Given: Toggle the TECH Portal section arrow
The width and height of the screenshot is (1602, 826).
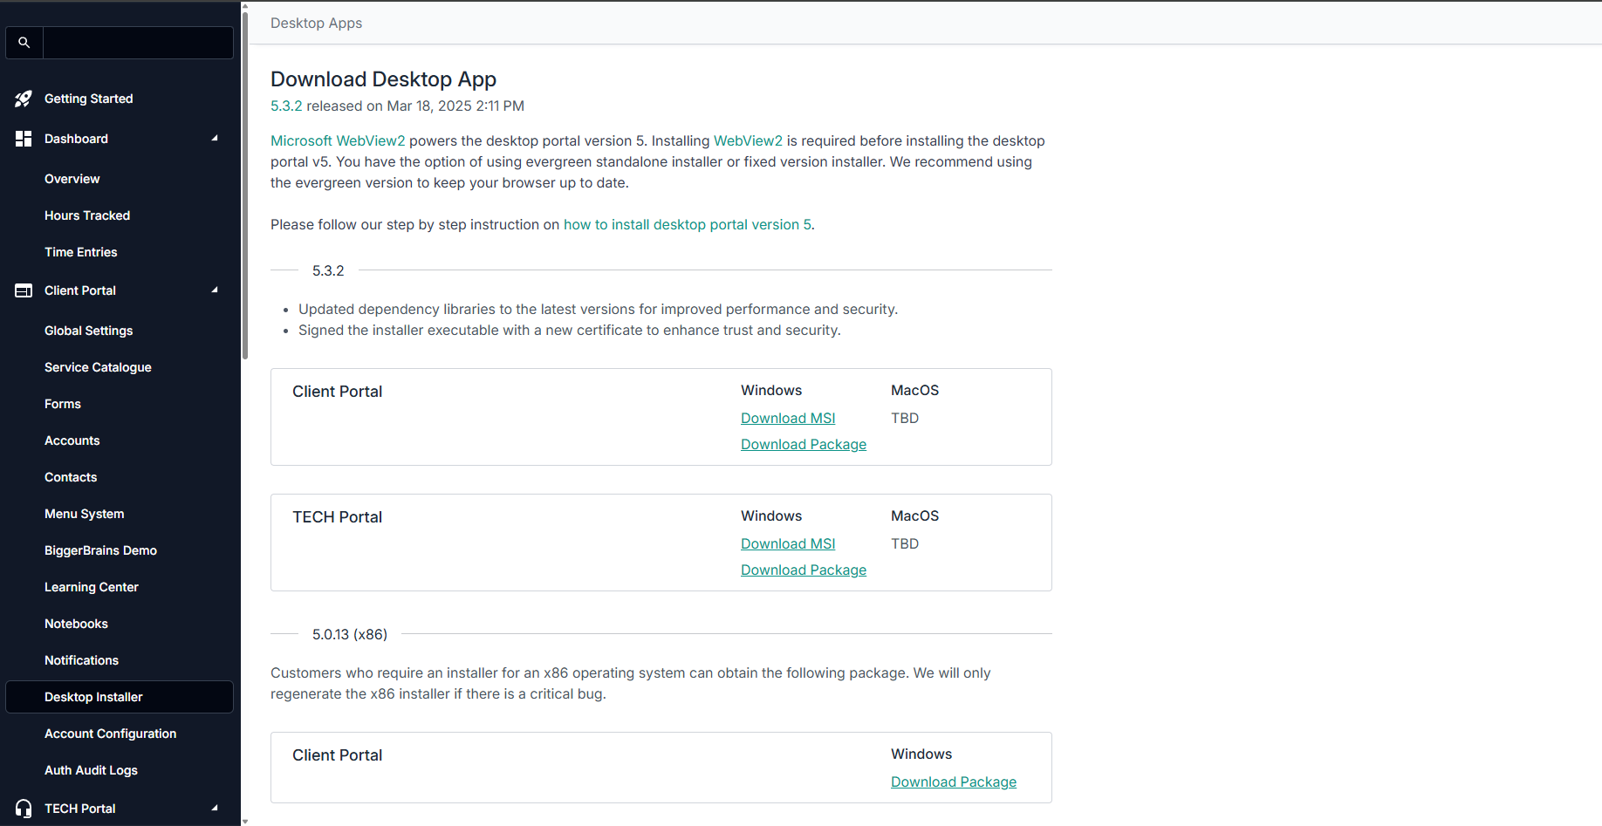Looking at the screenshot, I should (215, 809).
